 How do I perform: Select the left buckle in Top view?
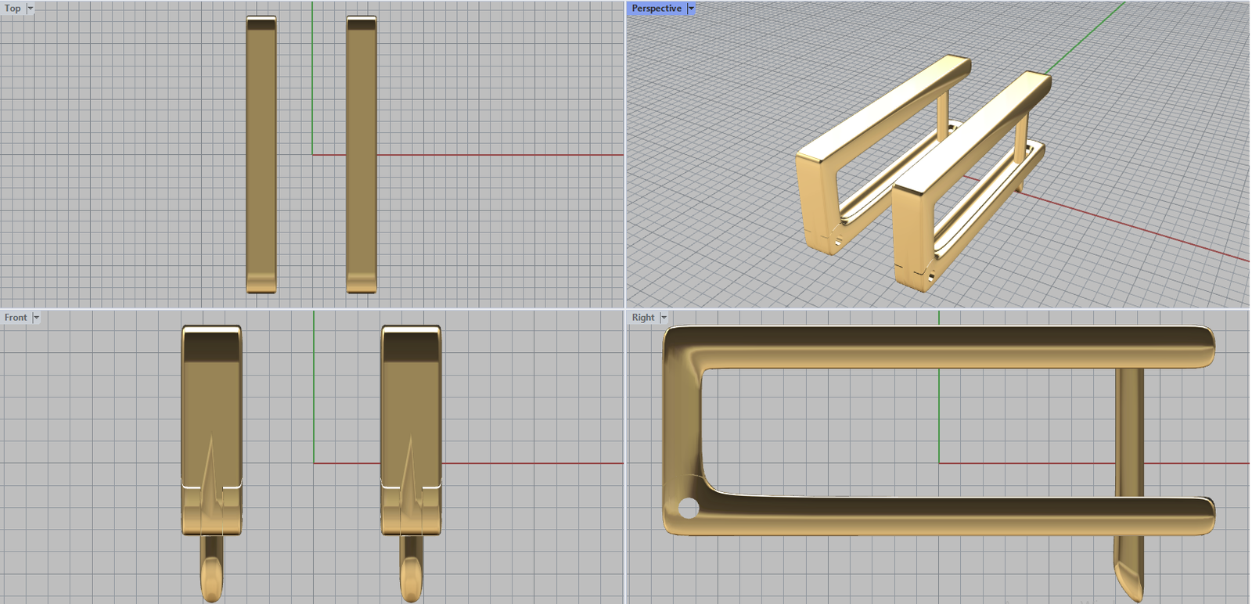click(261, 156)
